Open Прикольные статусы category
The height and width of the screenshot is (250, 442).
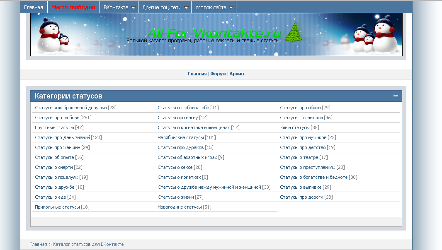click(x=57, y=207)
